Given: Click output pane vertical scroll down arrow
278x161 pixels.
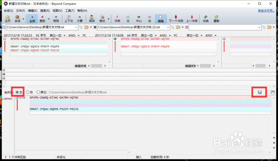Looking at the screenshot, I should click(x=274, y=133).
